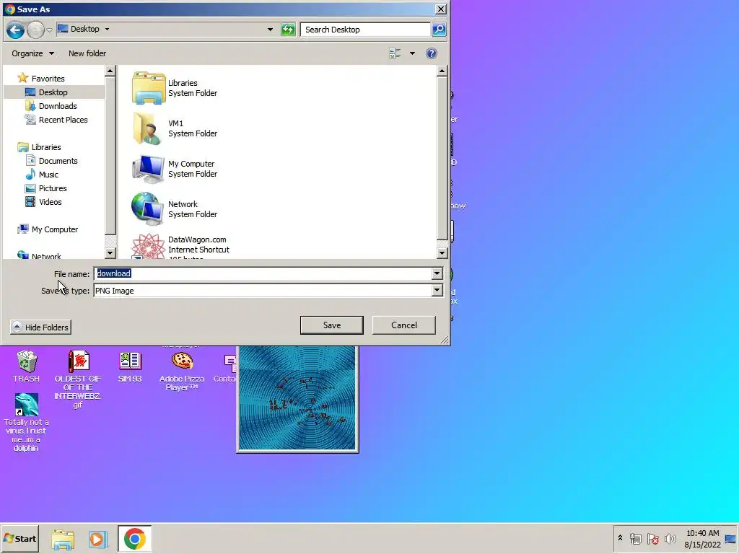Image resolution: width=739 pixels, height=554 pixels.
Task: Create a New folder
Action: pos(87,53)
